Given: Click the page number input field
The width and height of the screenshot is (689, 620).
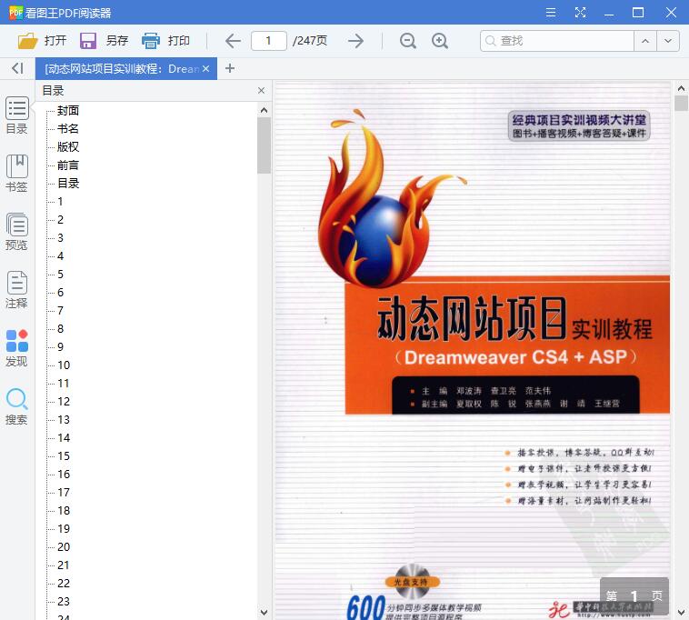Looking at the screenshot, I should click(268, 41).
